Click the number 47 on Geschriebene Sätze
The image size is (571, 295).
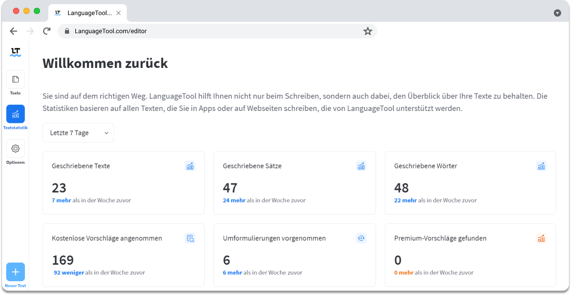click(x=230, y=188)
